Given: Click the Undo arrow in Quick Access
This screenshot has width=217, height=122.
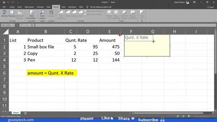Looking at the screenshot, I should 8,2.
